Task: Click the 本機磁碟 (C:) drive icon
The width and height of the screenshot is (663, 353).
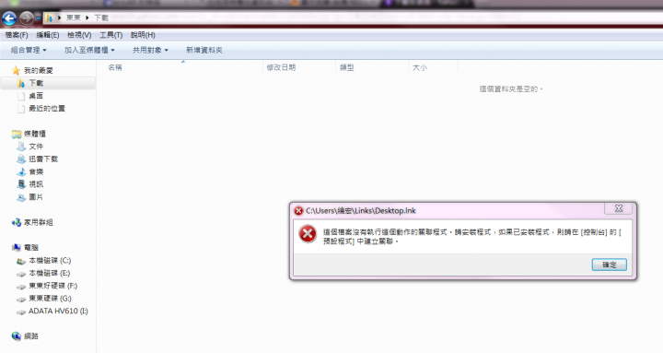Action: click(20, 261)
